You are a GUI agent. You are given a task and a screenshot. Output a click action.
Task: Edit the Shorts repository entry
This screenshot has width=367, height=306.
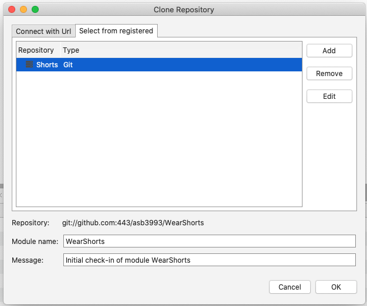329,96
